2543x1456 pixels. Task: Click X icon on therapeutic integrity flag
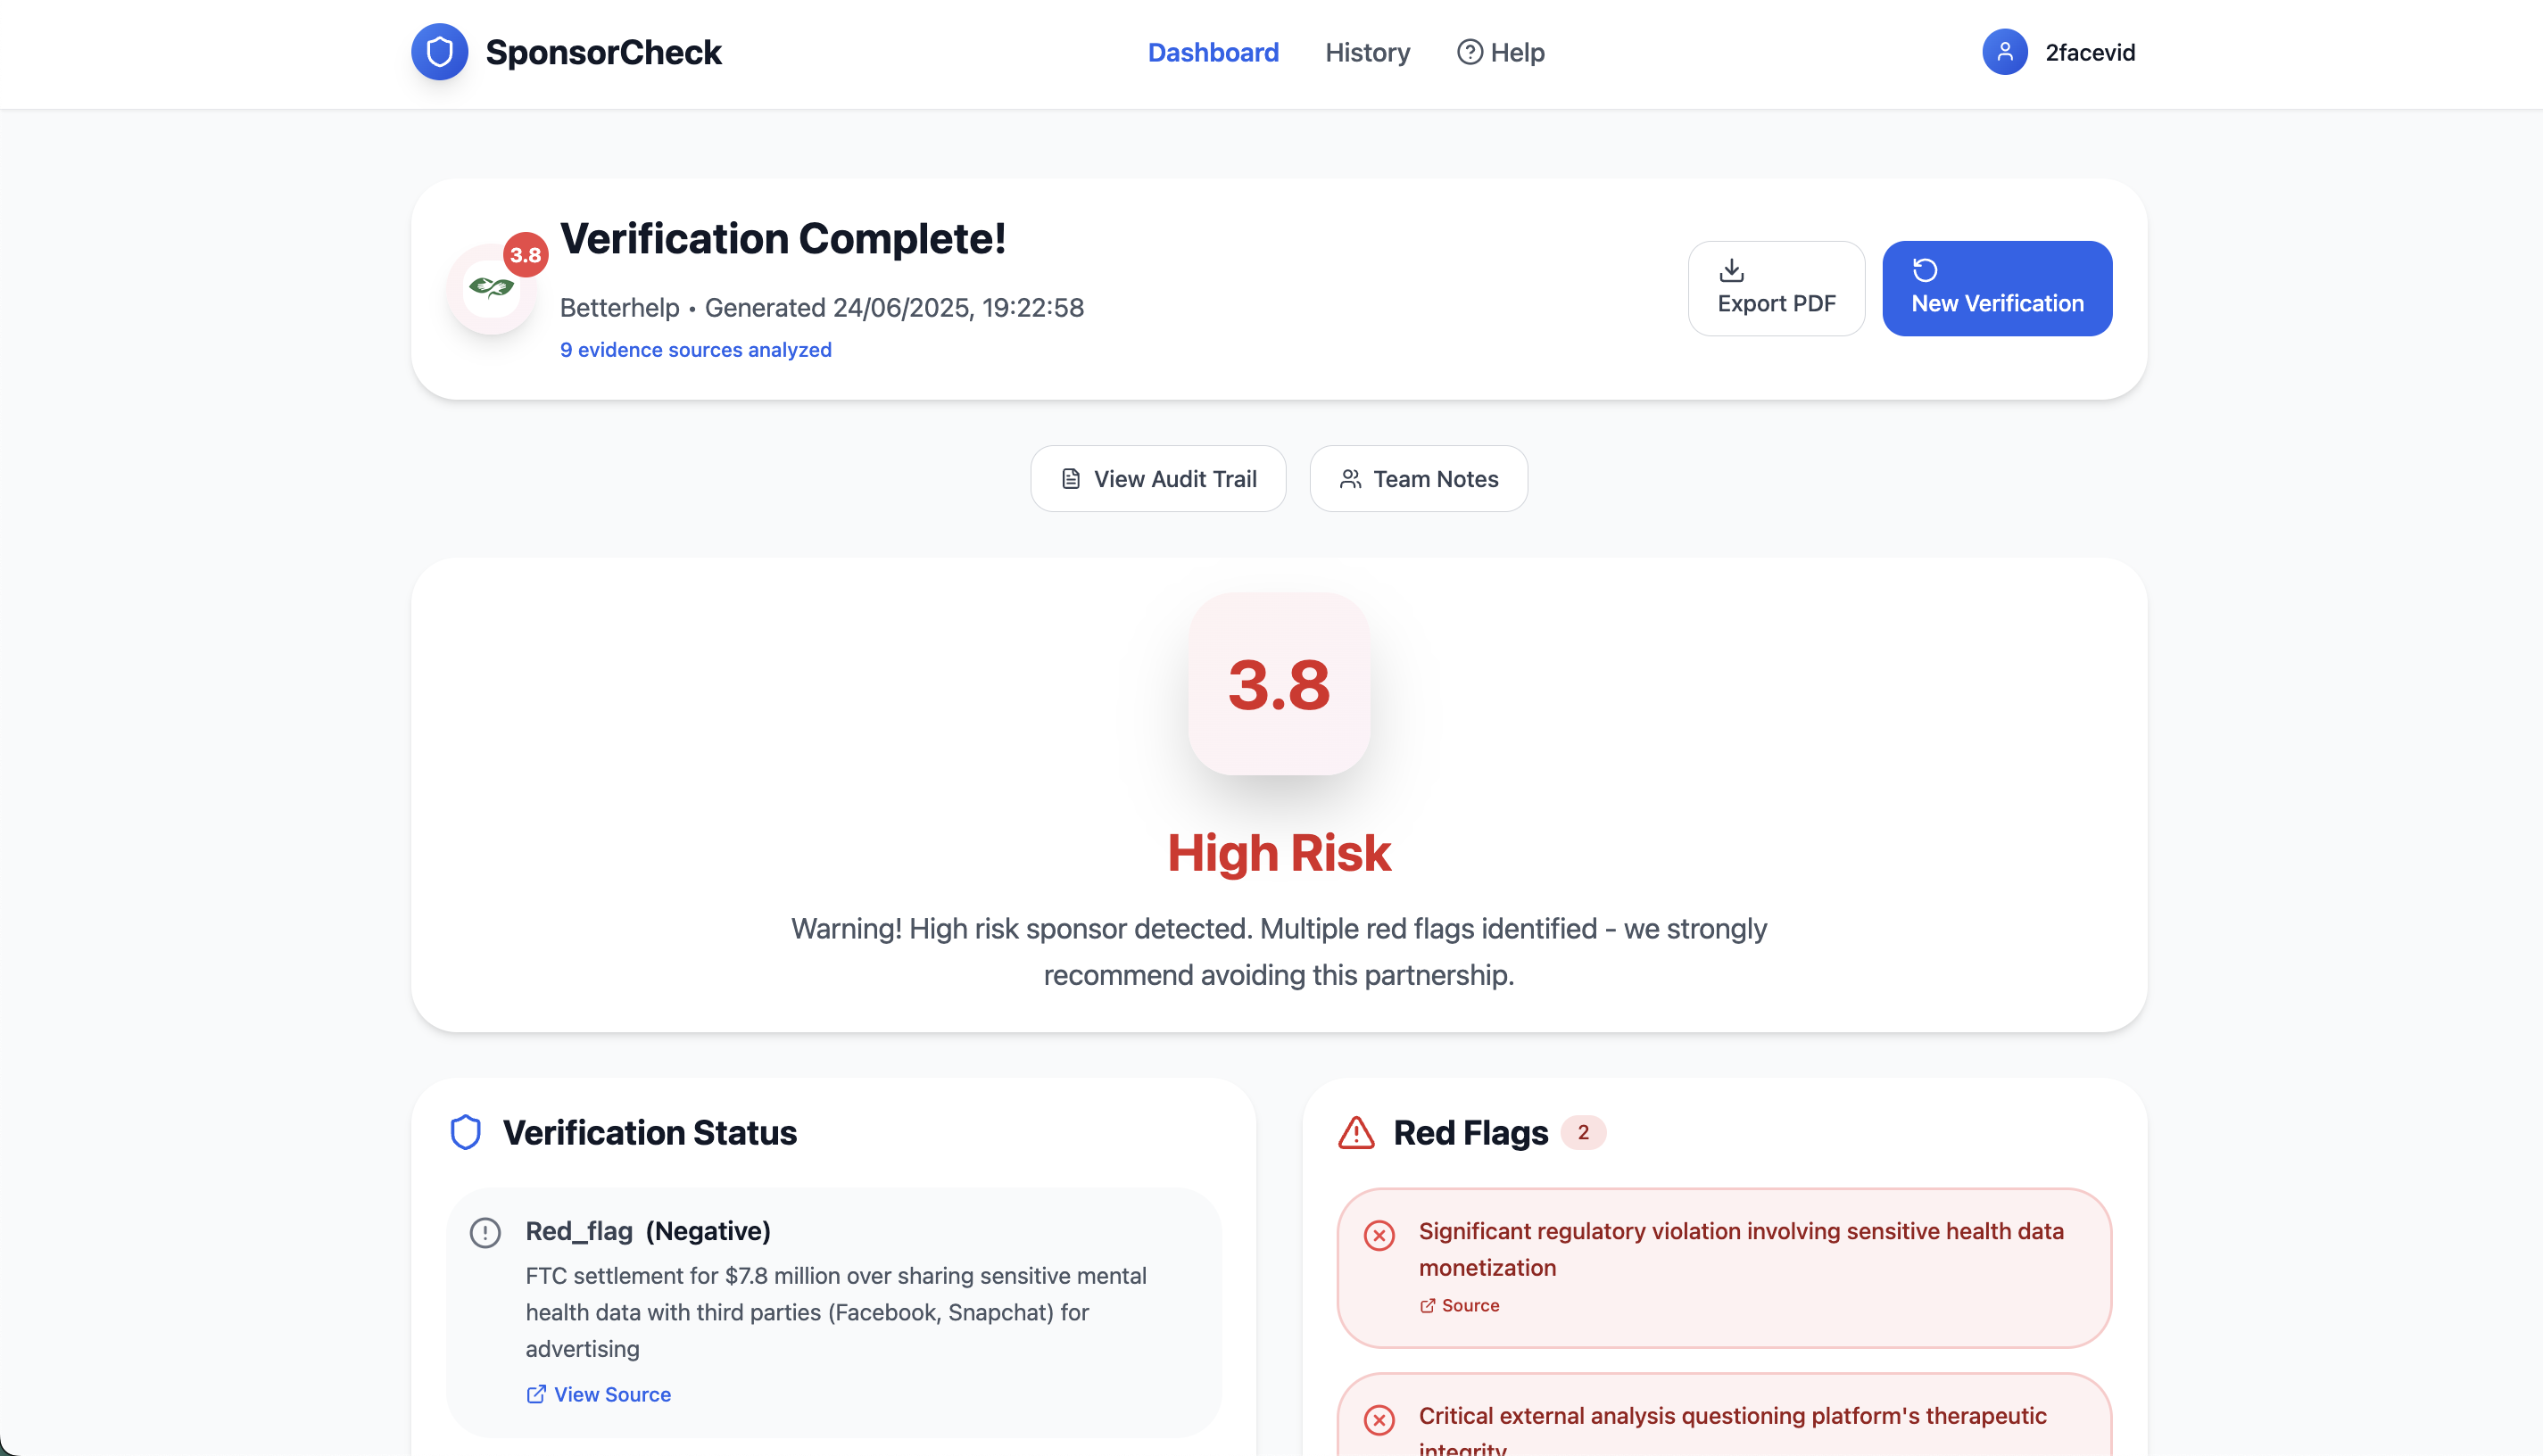point(1379,1419)
